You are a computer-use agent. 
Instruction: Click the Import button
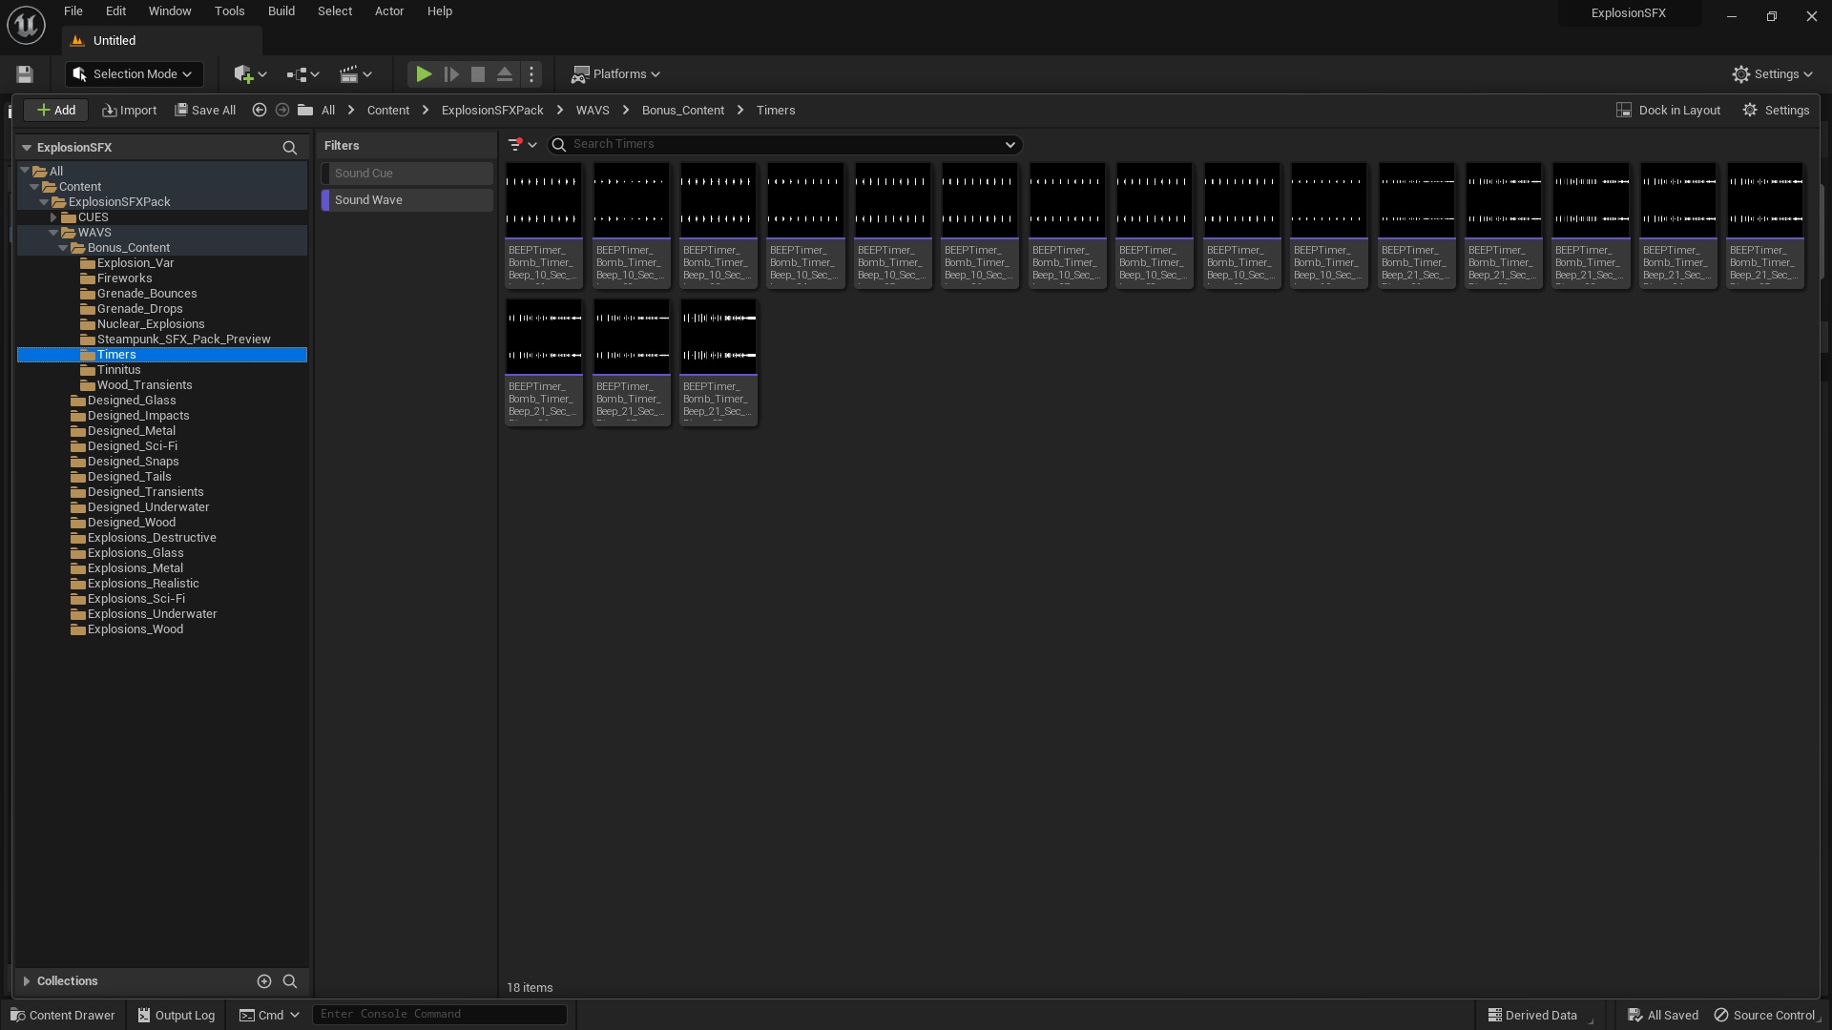click(x=130, y=111)
